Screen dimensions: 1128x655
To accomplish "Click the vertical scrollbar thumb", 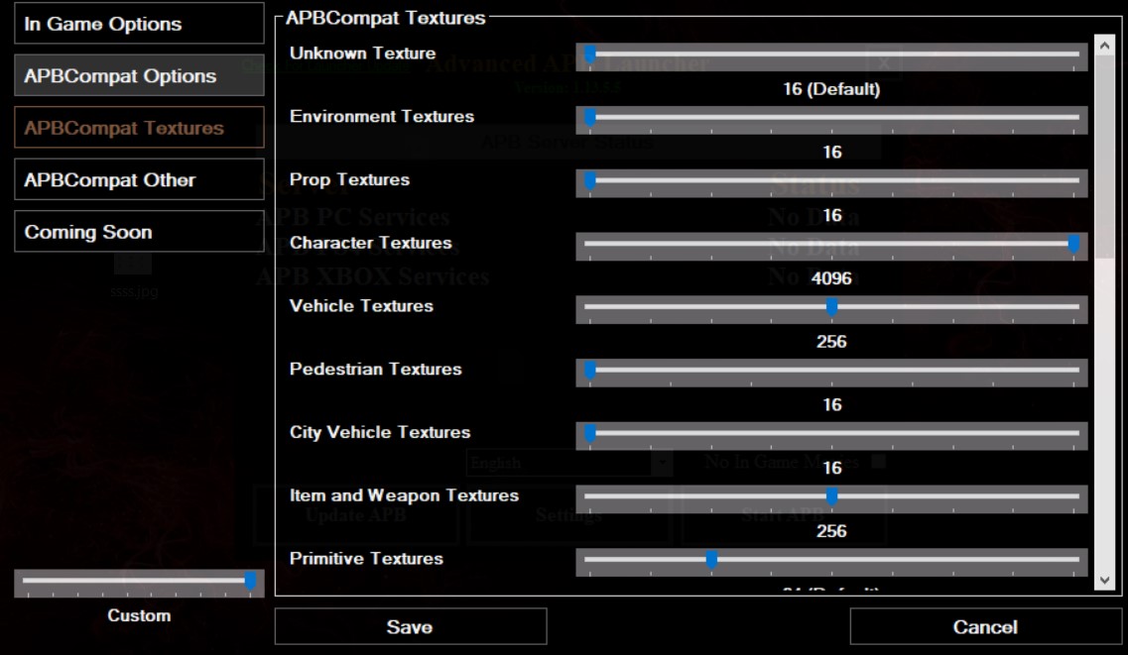I will point(1104,158).
